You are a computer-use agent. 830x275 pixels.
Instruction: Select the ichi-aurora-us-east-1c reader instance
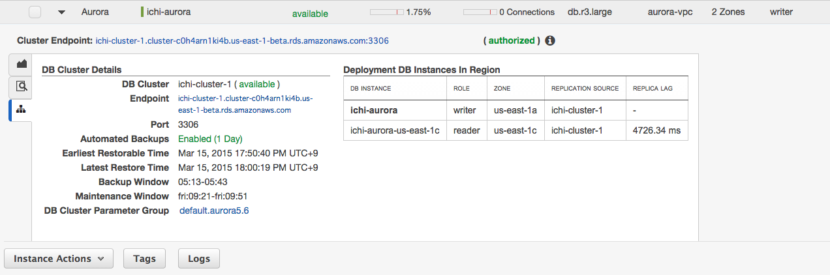click(395, 130)
